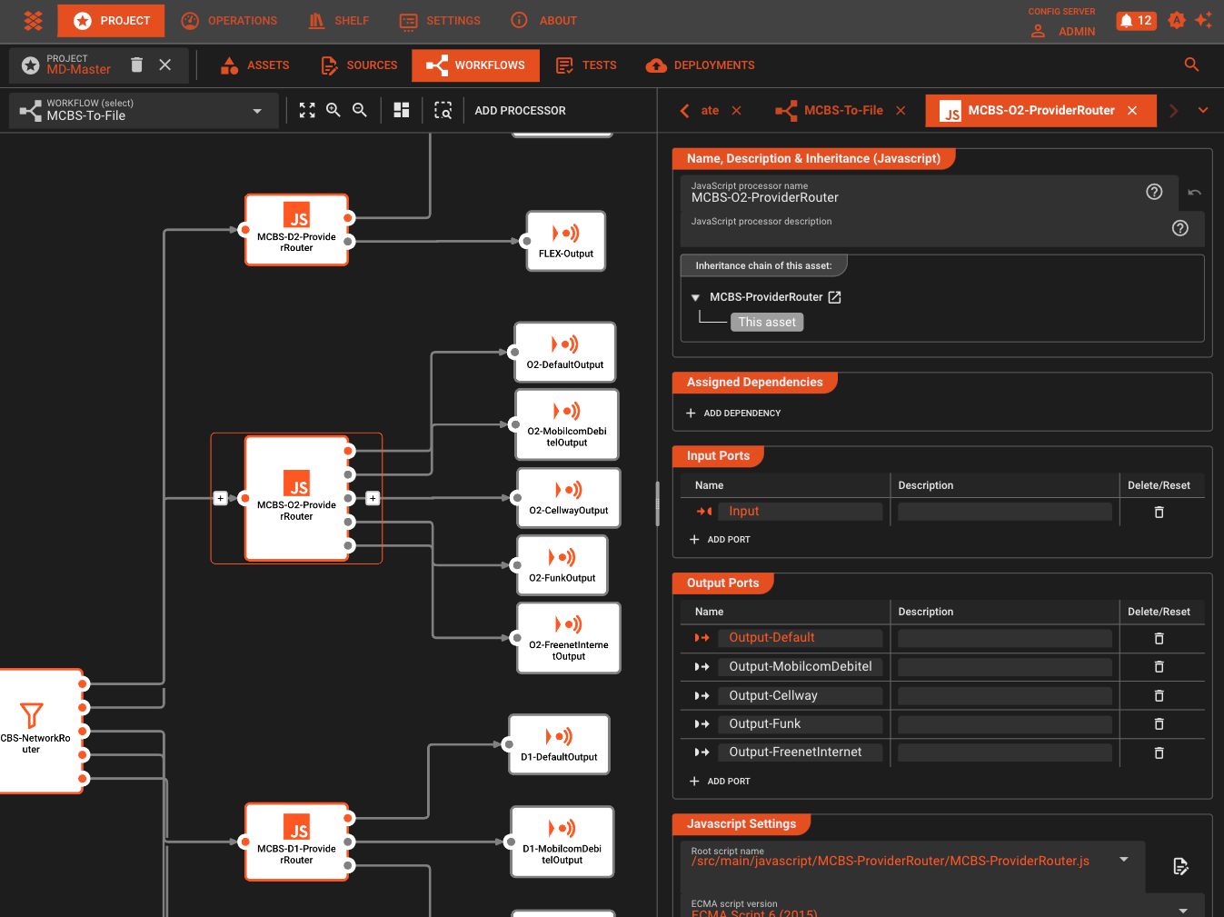This screenshot has height=917, width=1224.
Task: Click the zoom-to-selection icon
Action: pyautogui.click(x=443, y=110)
